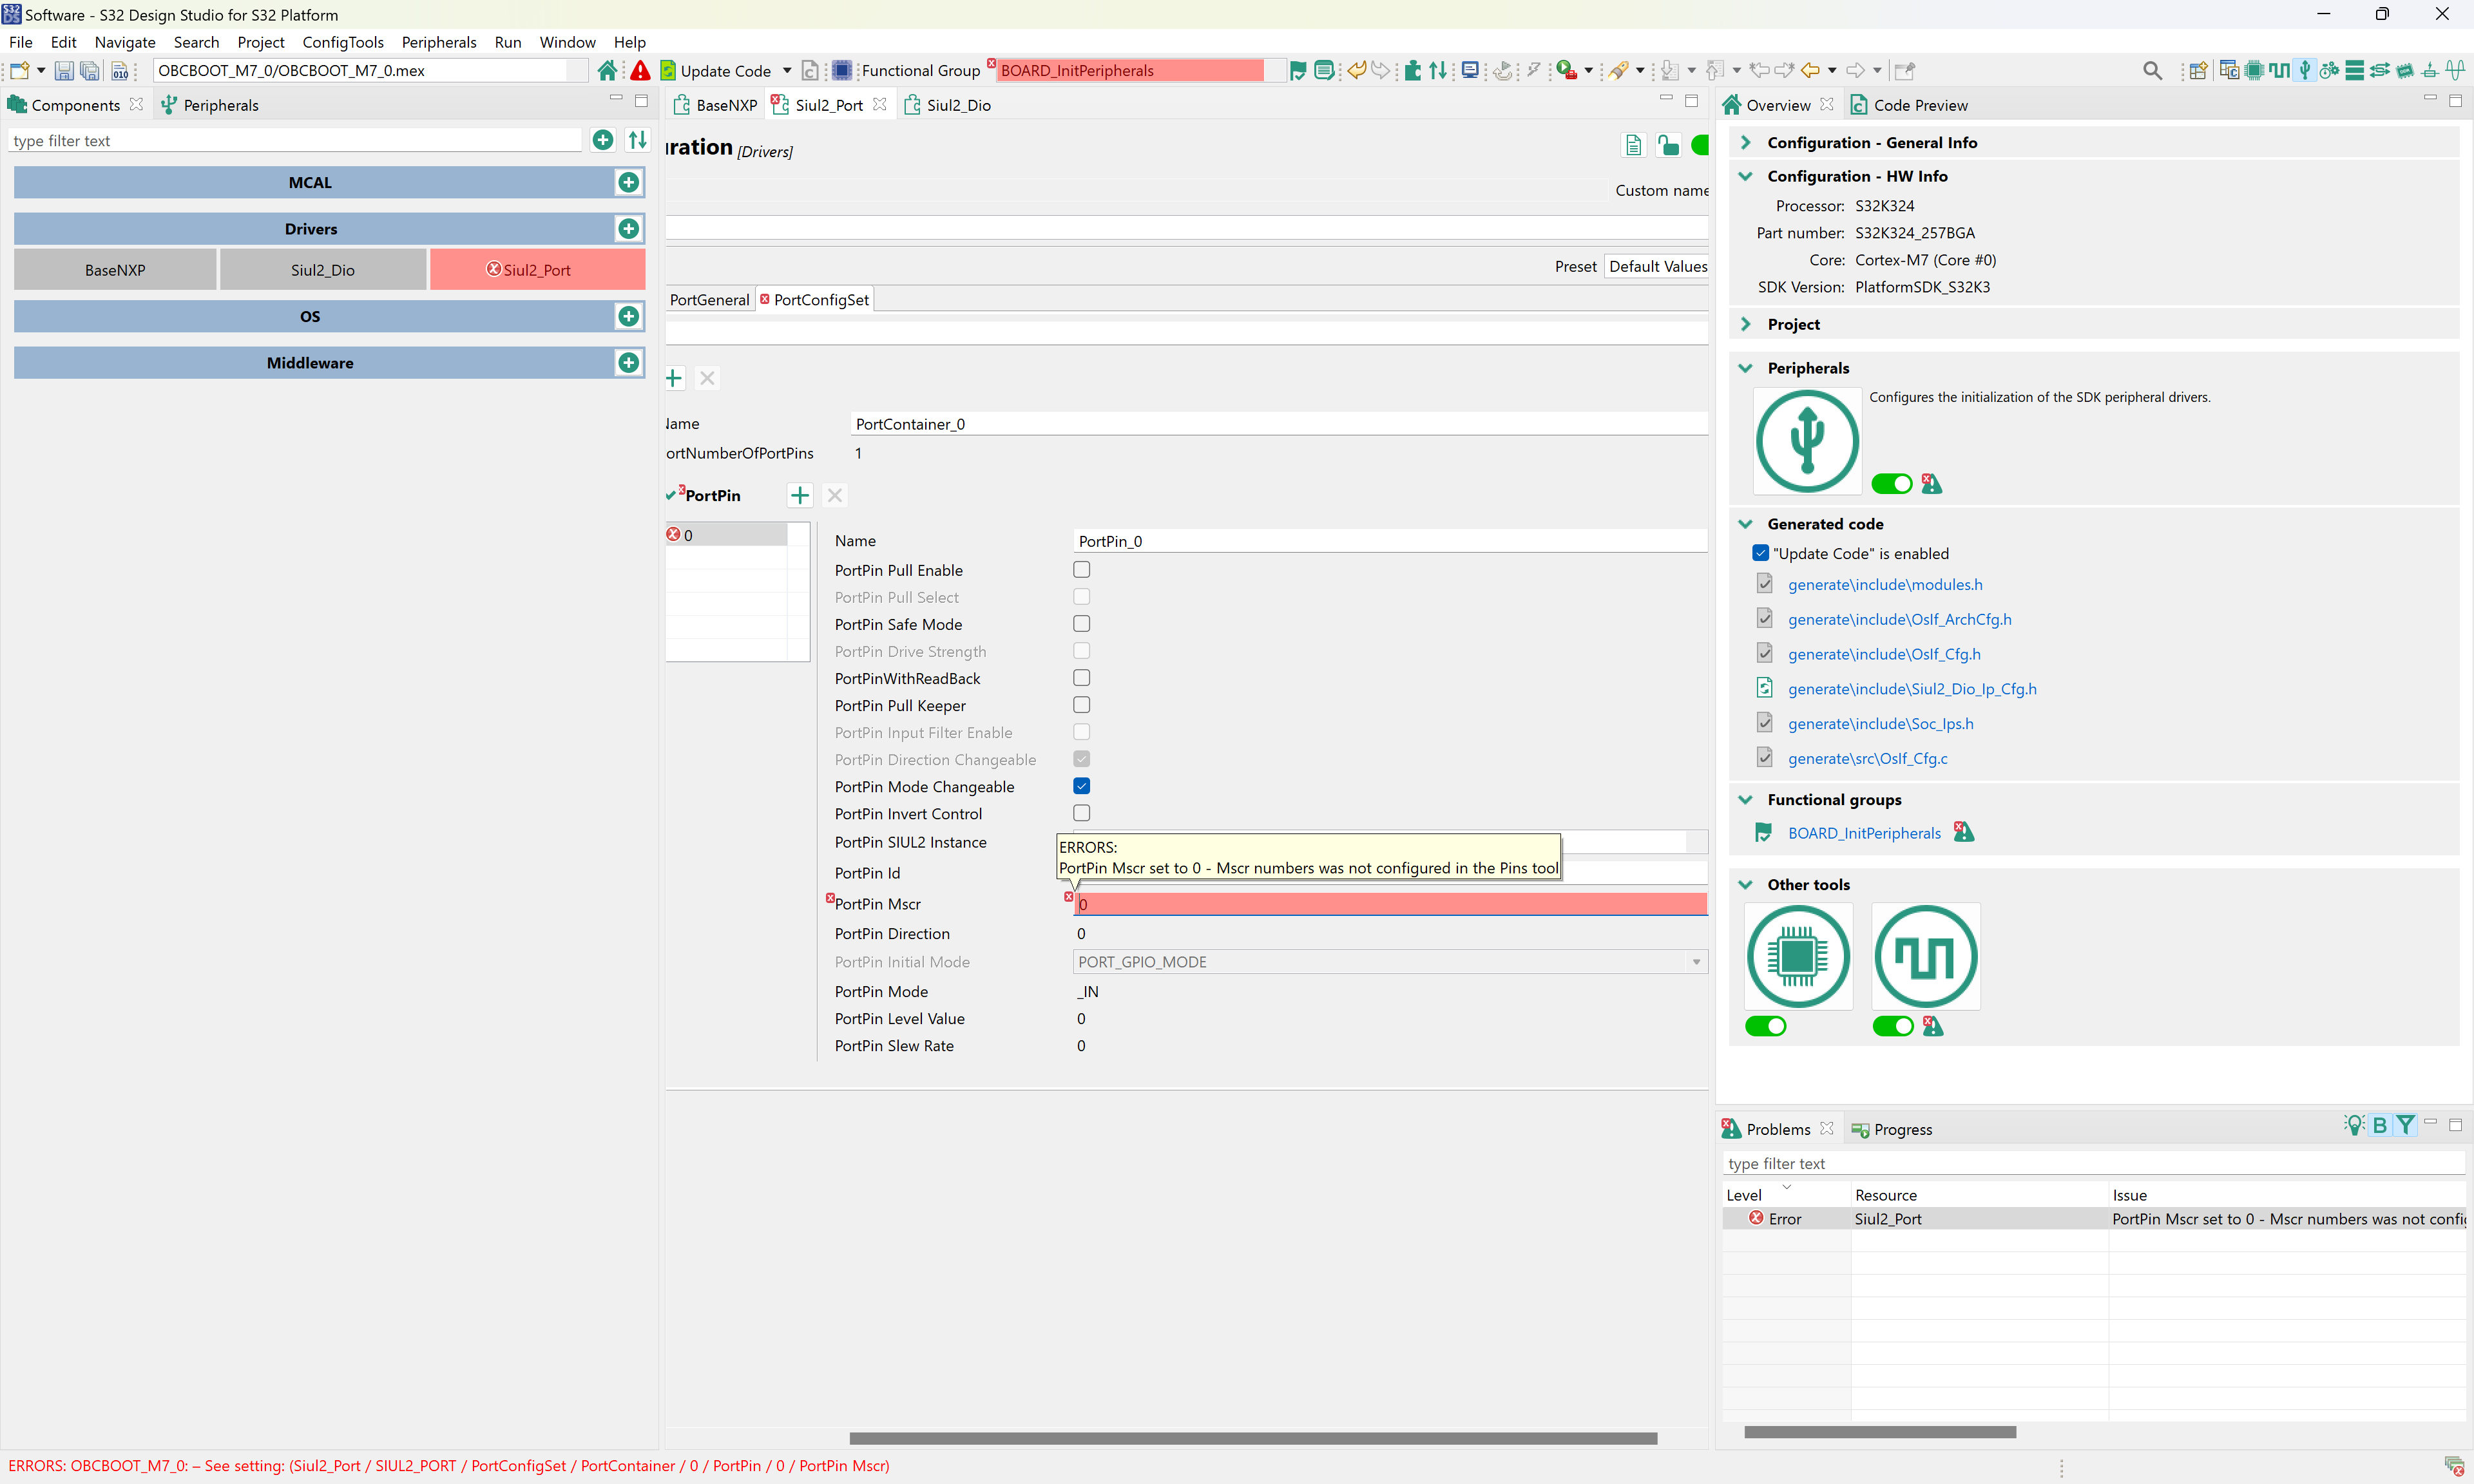Screen dimensions: 2474x1484
Task: Open the Clocks tool icon under Other tools
Action: tap(1925, 956)
